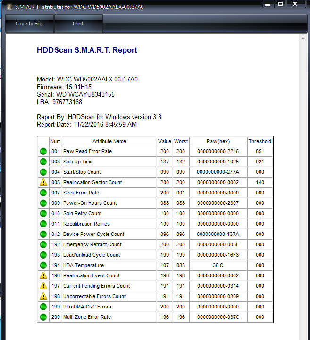Viewport: 310px width, 340px height.
Task: Click the LBA 976773168 line
Action: 59,102
